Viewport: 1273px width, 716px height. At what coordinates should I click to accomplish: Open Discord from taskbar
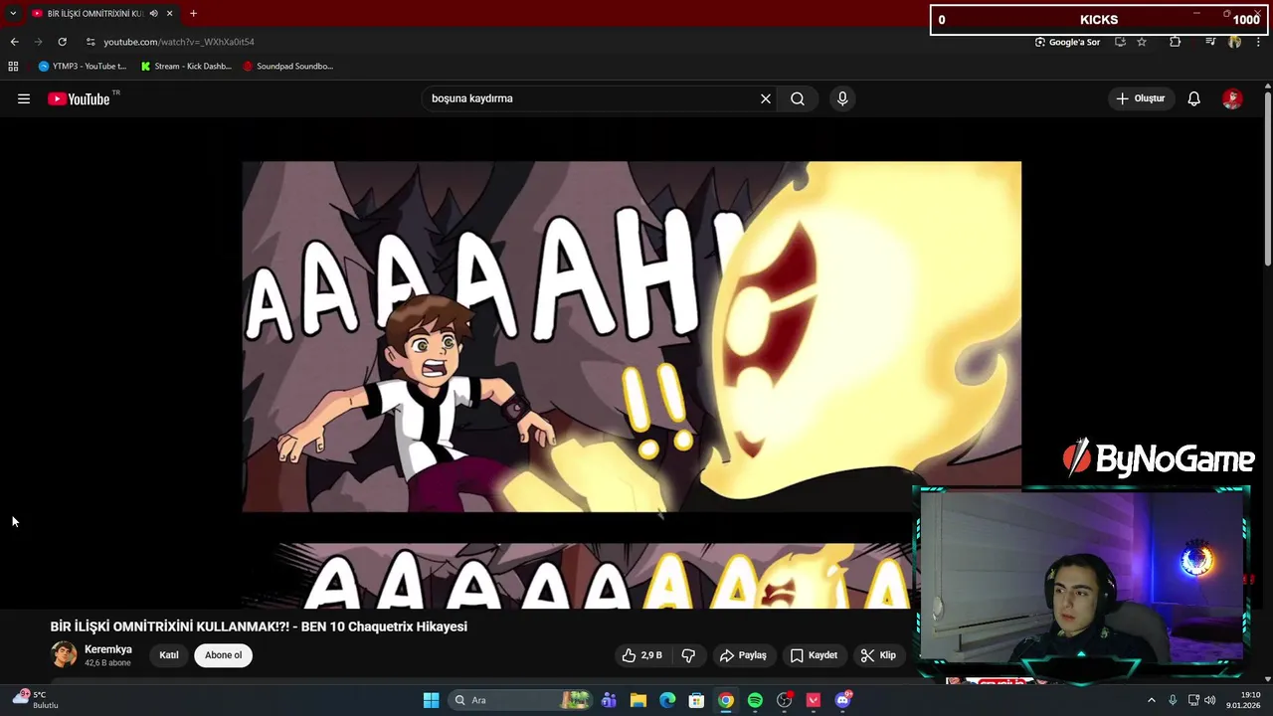tap(843, 700)
